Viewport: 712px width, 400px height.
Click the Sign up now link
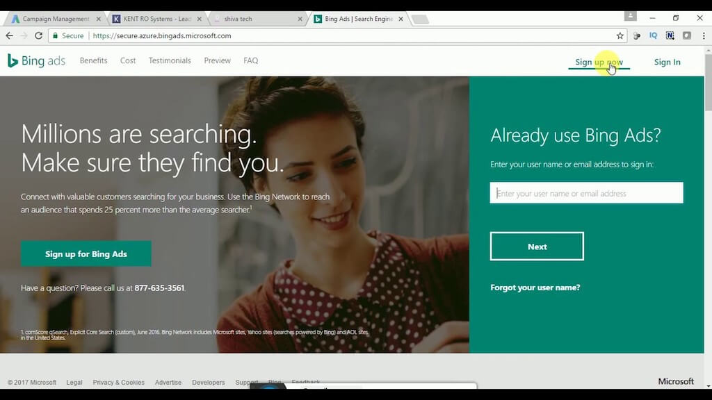599,62
